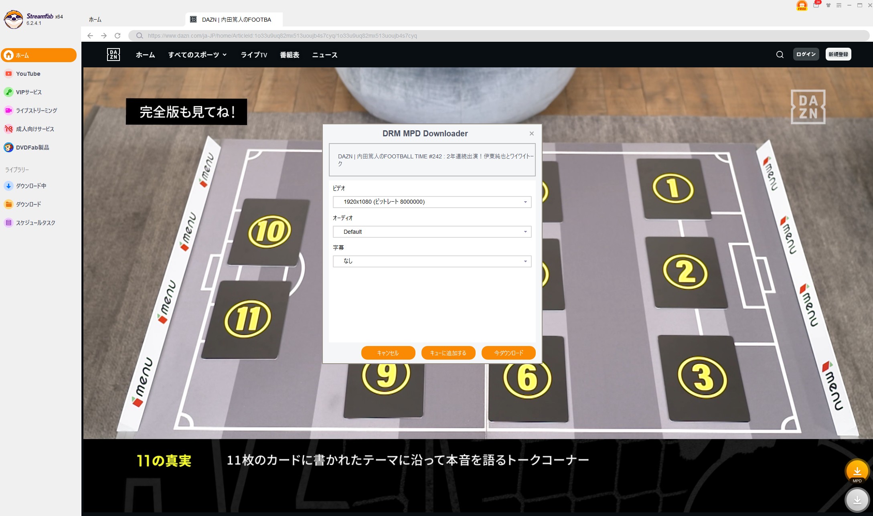Screen dimensions: 873x516
Task: Open DAZN ホーム nav link
Action: [x=145, y=55]
